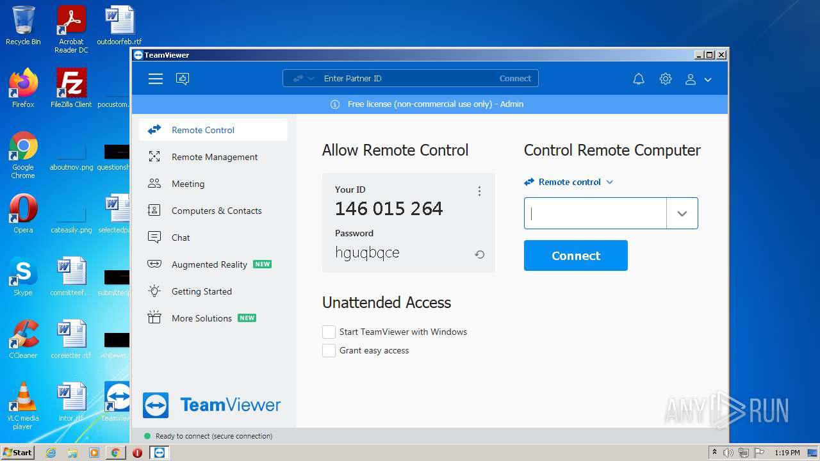
Task: Open the Getting Started page
Action: pyautogui.click(x=213, y=291)
